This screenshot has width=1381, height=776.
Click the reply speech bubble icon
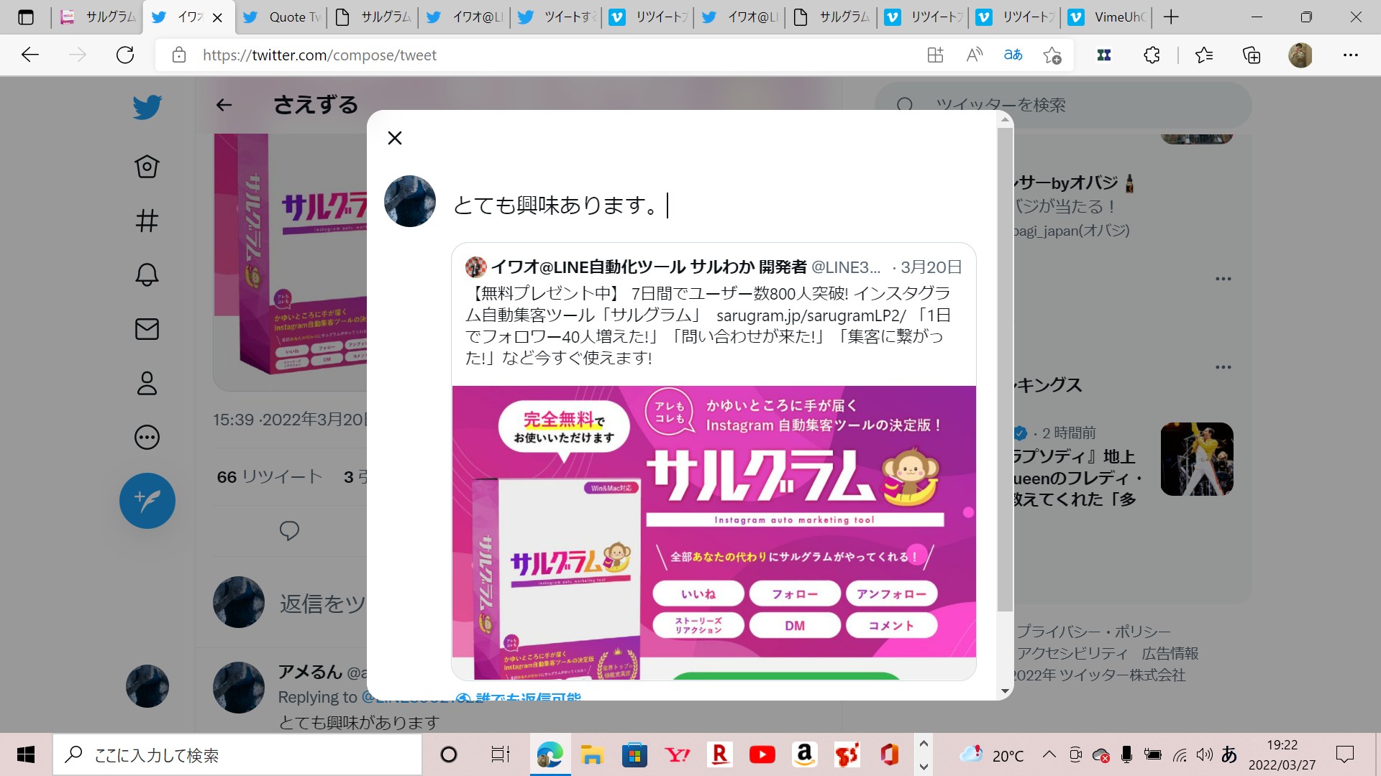coord(289,531)
